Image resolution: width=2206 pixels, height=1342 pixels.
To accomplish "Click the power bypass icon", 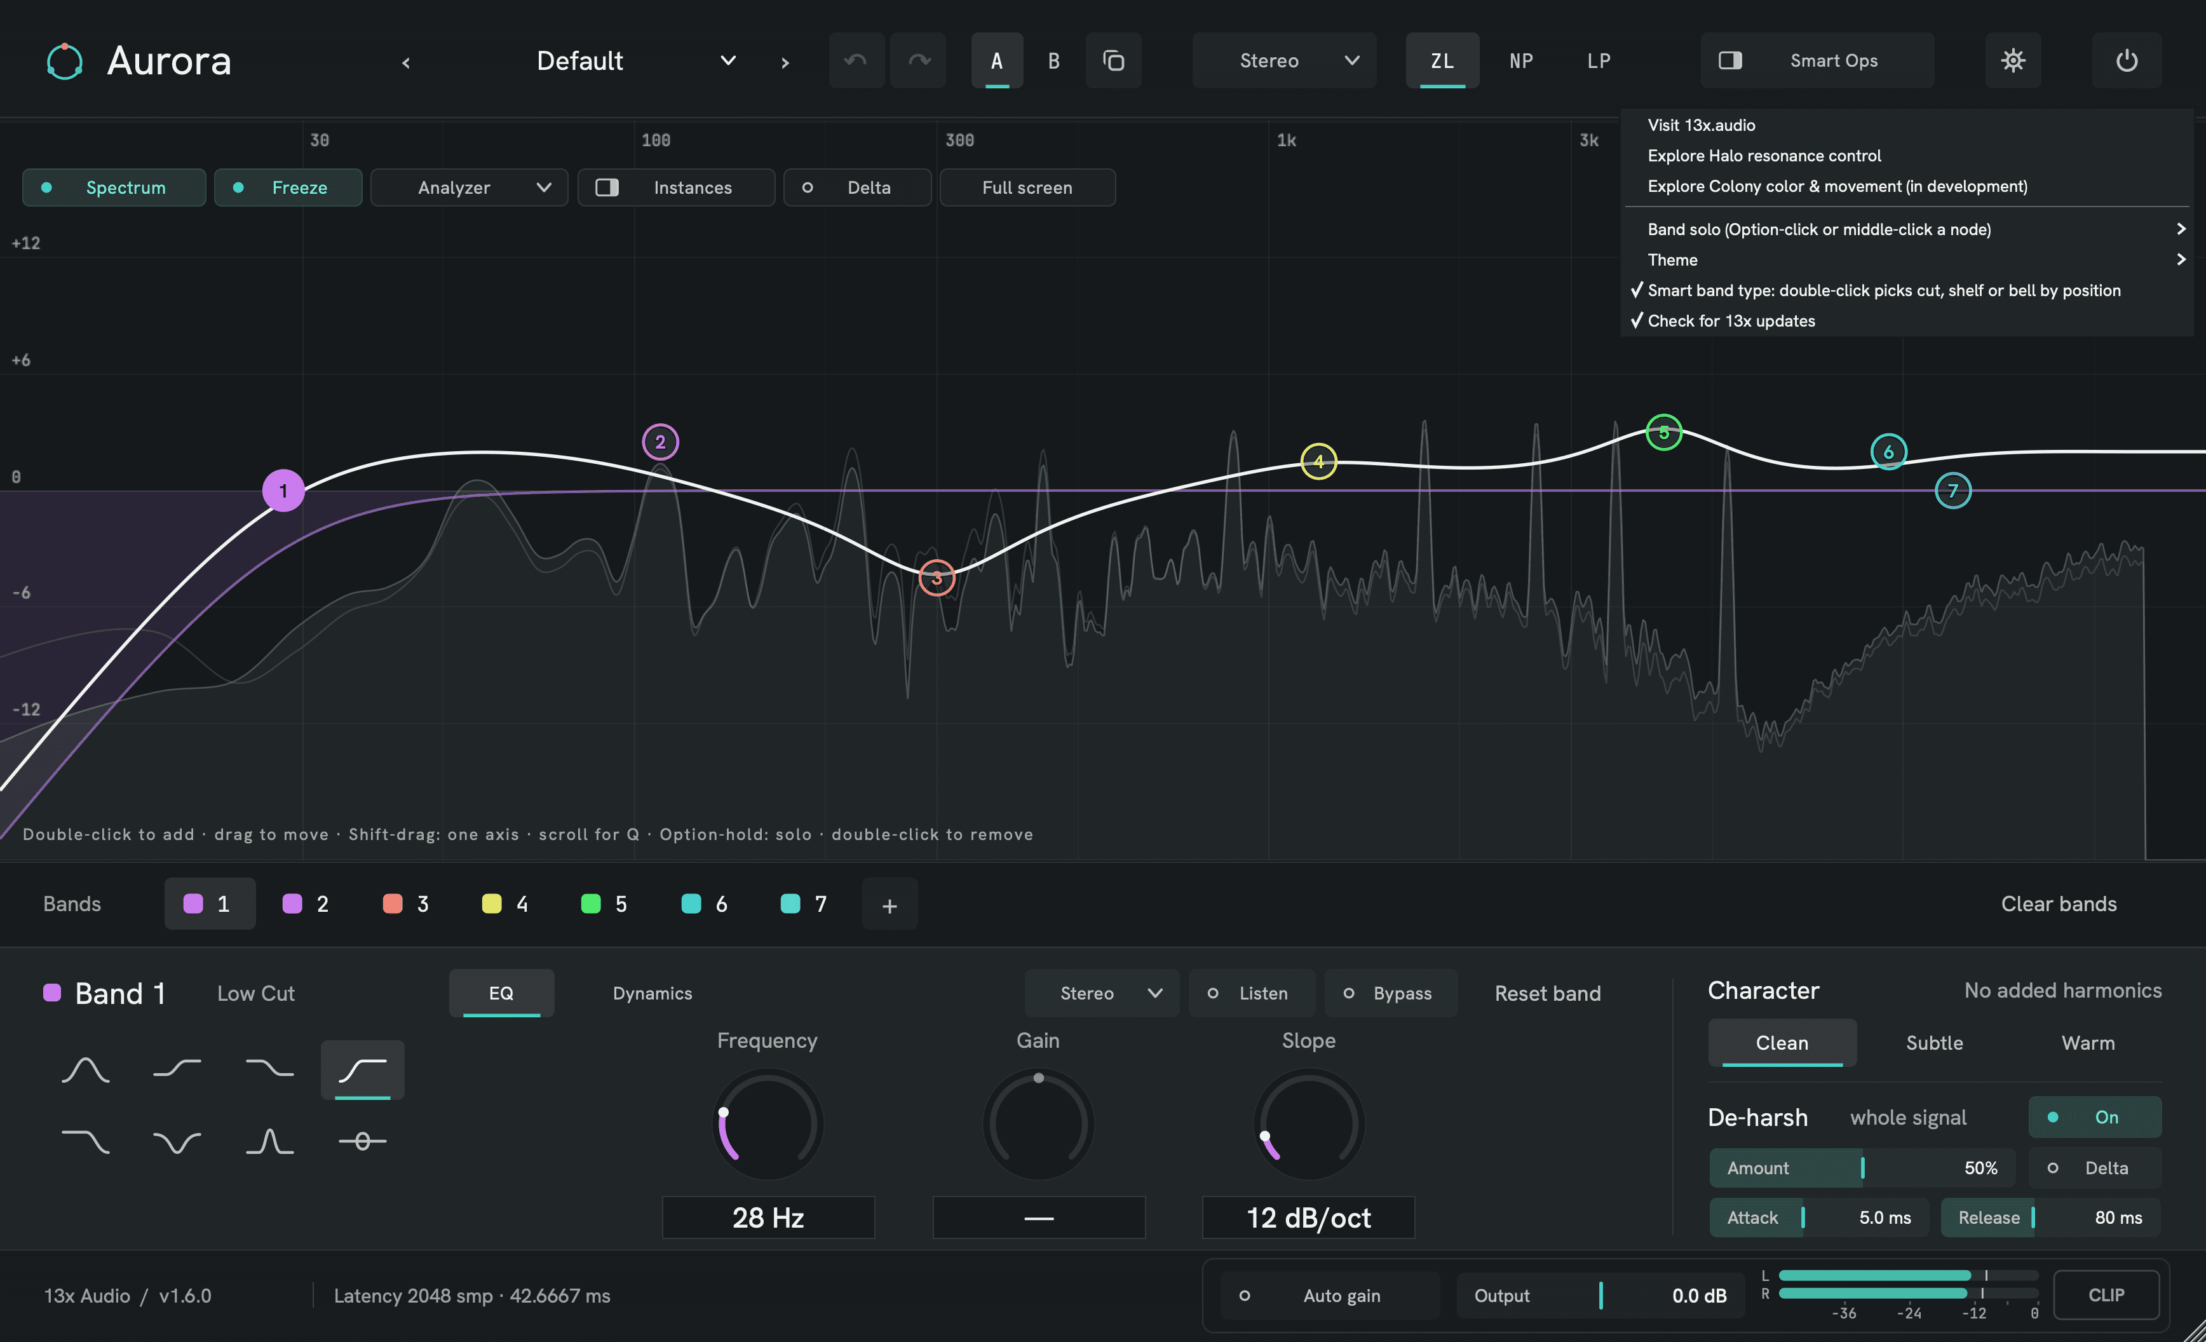I will coord(2127,60).
